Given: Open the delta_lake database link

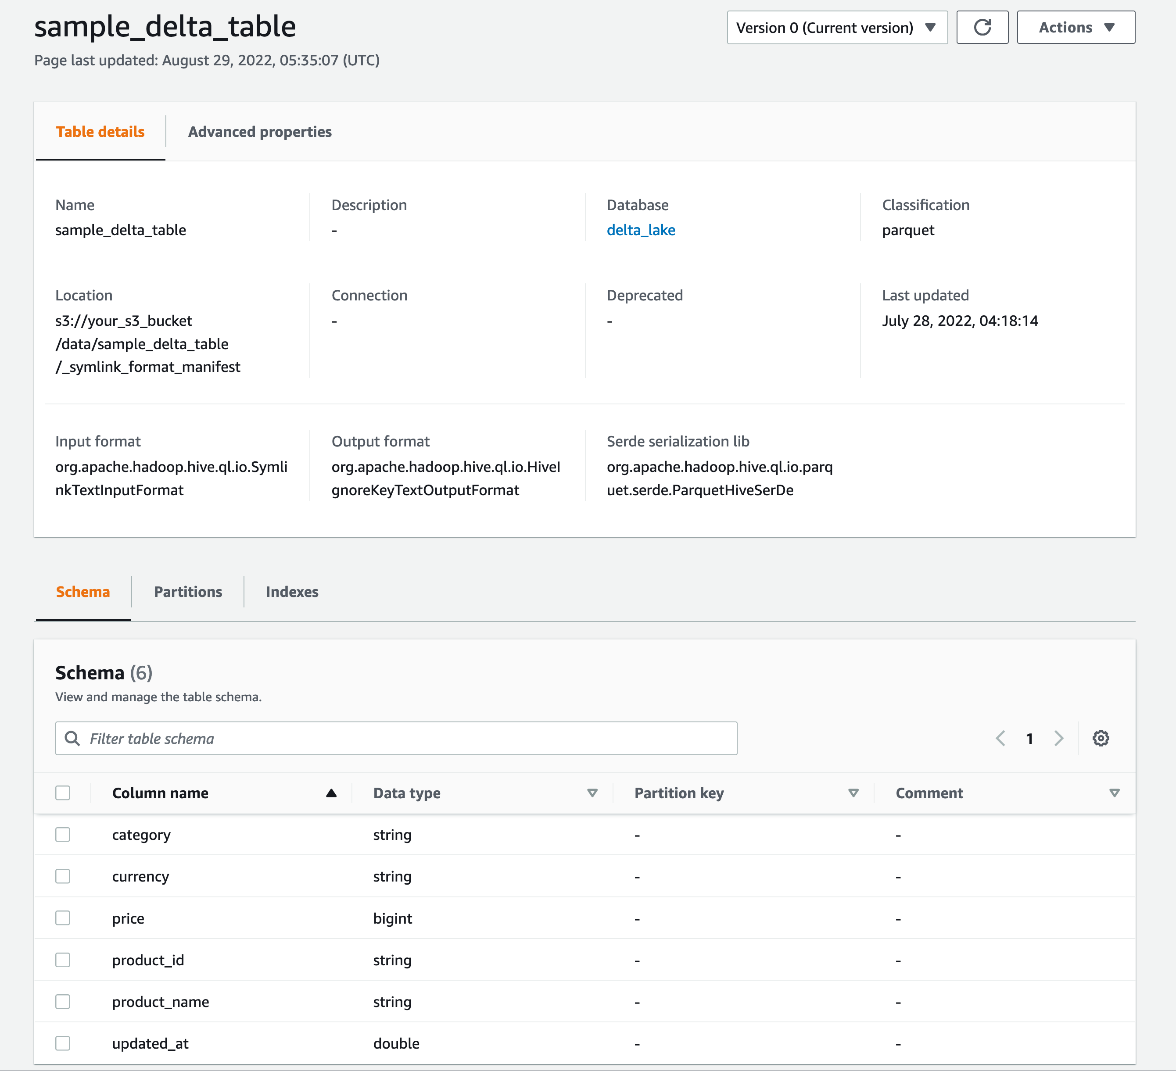Looking at the screenshot, I should coord(641,230).
